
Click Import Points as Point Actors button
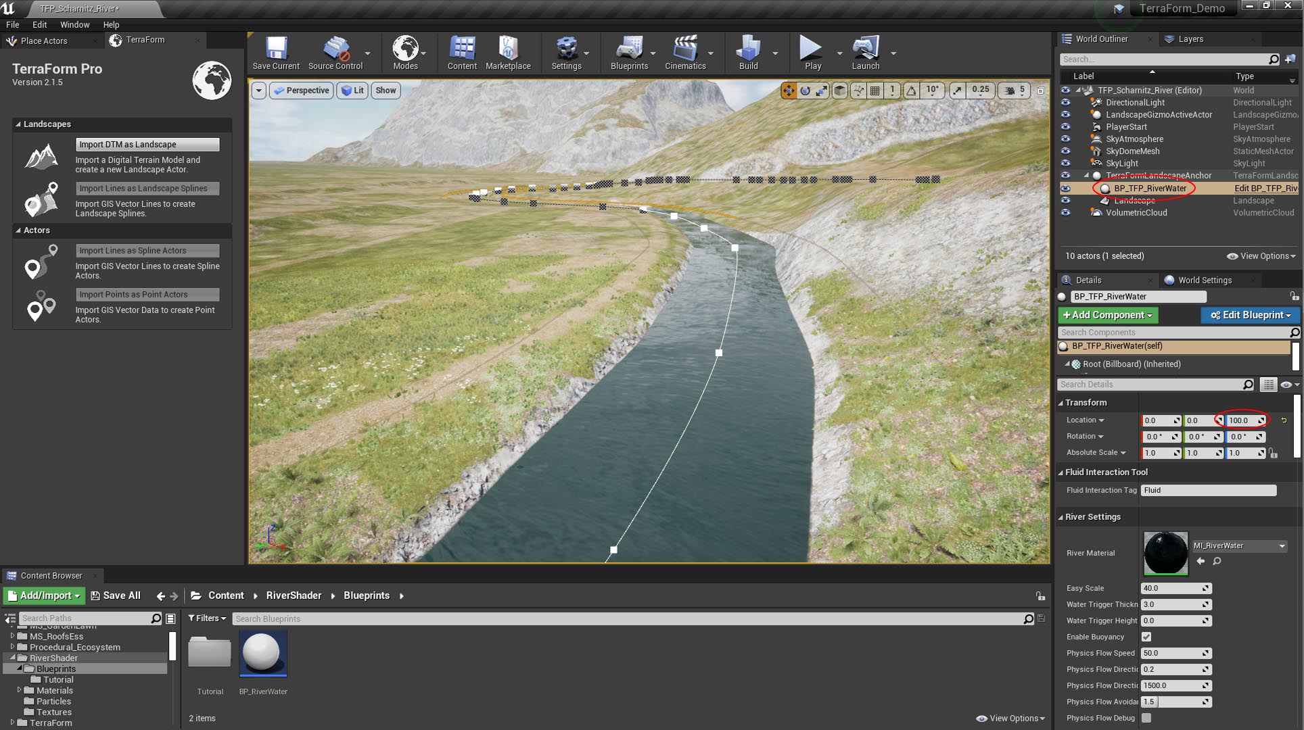147,295
